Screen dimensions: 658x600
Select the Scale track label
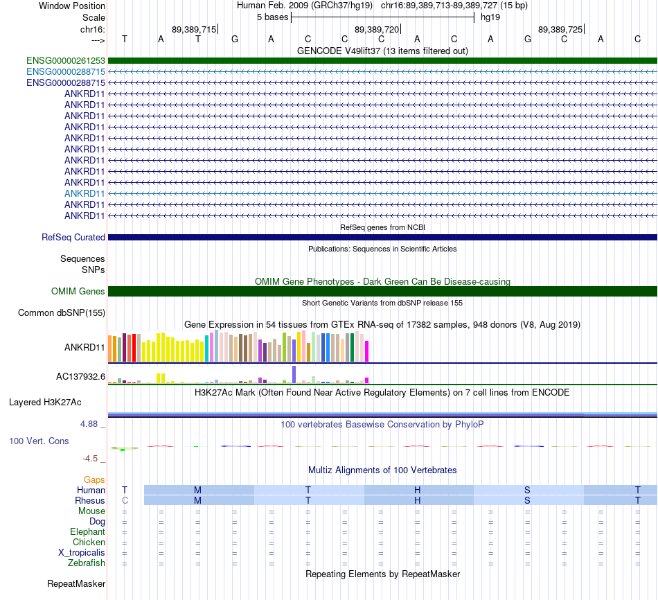tap(94, 17)
